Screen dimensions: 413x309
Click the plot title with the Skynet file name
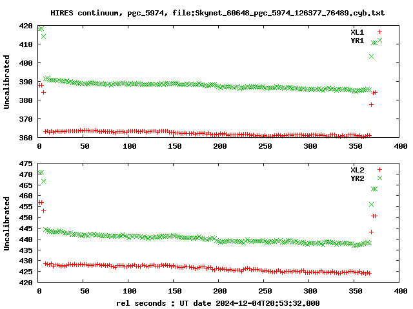click(217, 13)
